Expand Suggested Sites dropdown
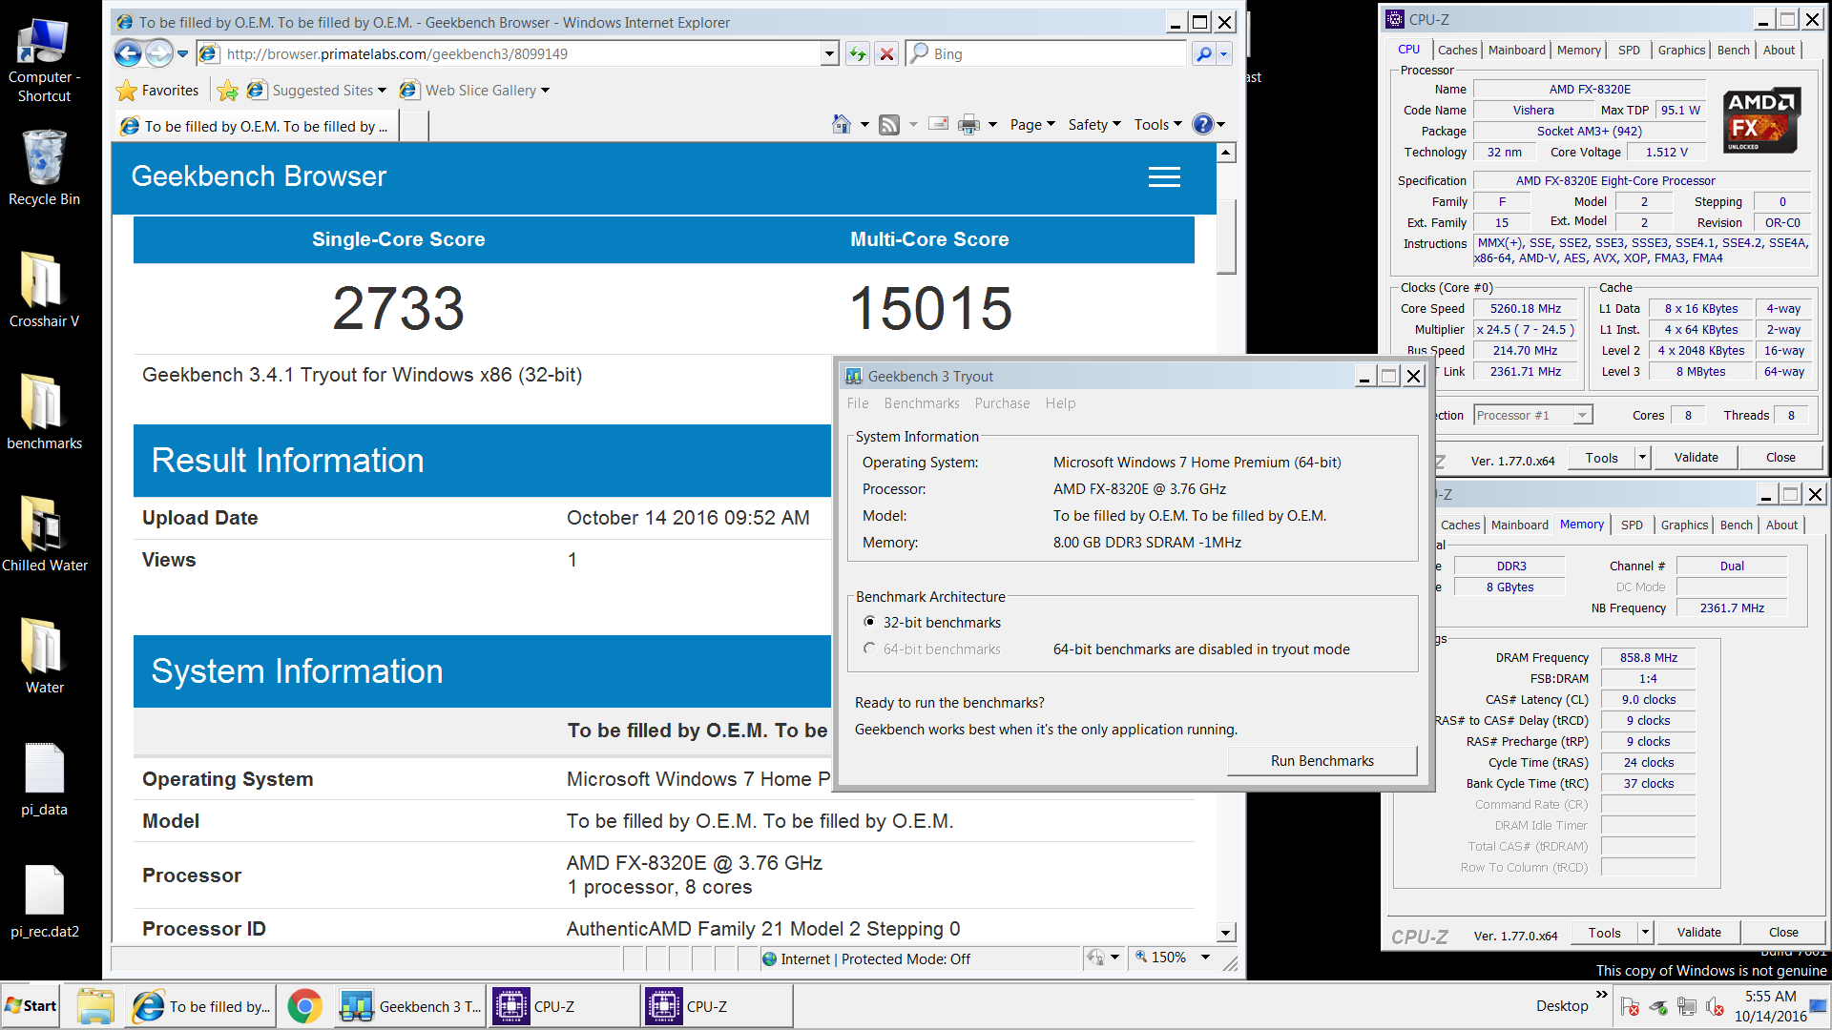The height and width of the screenshot is (1030, 1832). click(x=382, y=91)
